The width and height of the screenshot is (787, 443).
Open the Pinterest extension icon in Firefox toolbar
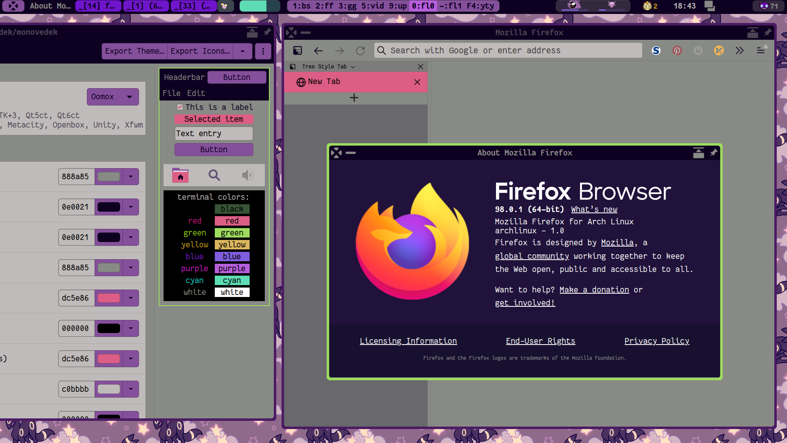[677, 50]
